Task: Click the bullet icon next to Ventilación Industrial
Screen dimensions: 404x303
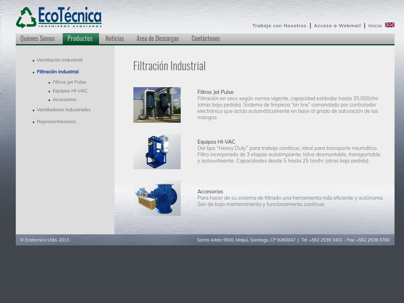Action: point(33,60)
